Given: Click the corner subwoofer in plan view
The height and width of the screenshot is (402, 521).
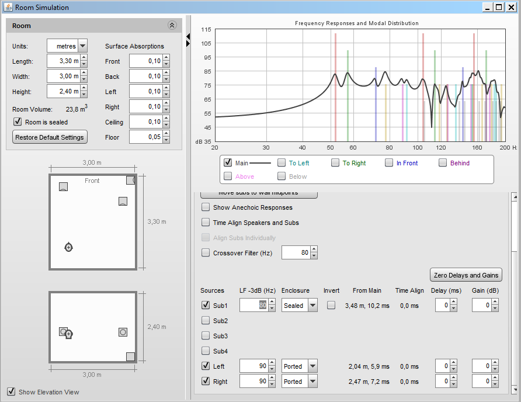Looking at the screenshot, I should click(x=131, y=180).
